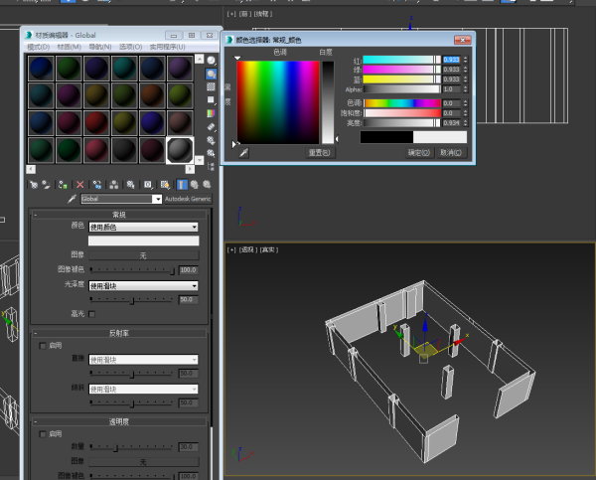Pick material from object eyedropper beside Global
Viewport: 596px width, 480px height.
[x=72, y=199]
